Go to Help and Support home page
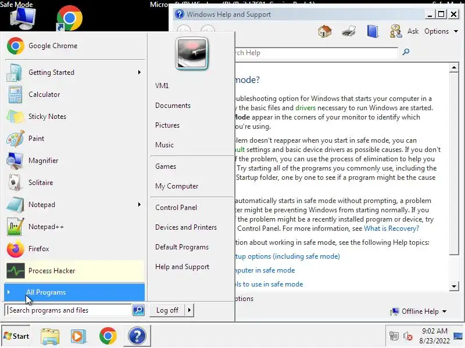The image size is (465, 348). click(324, 31)
